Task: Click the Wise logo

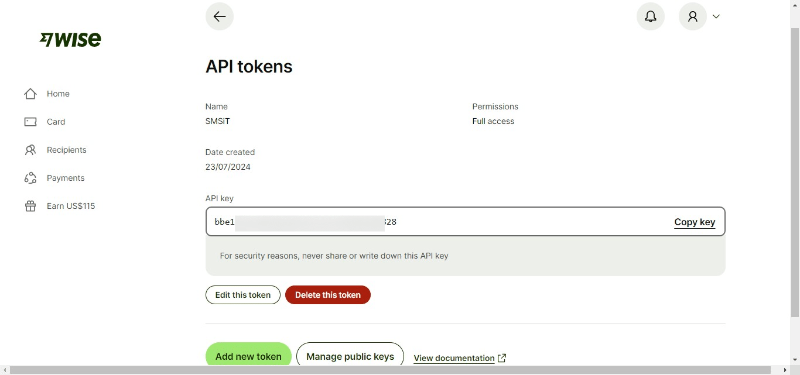Action: point(70,39)
